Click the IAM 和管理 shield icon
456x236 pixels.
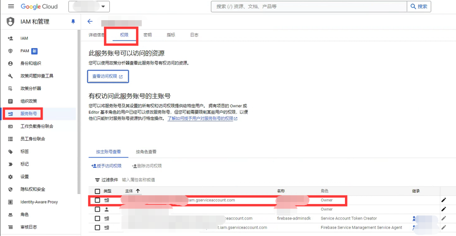(11, 21)
